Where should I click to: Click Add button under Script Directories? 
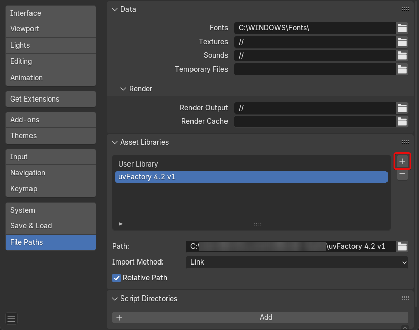point(260,317)
